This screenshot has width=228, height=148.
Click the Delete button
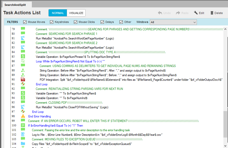pyautogui.click(x=216, y=13)
